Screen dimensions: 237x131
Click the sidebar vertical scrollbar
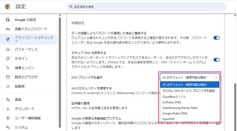(x=60, y=72)
